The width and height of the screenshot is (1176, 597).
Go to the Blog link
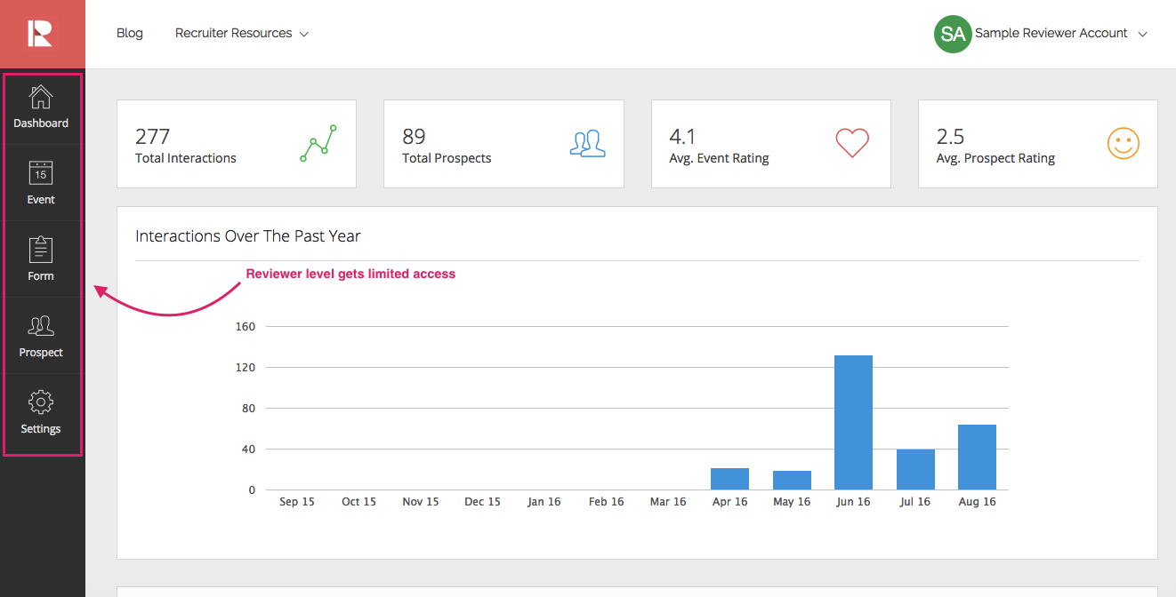point(130,34)
